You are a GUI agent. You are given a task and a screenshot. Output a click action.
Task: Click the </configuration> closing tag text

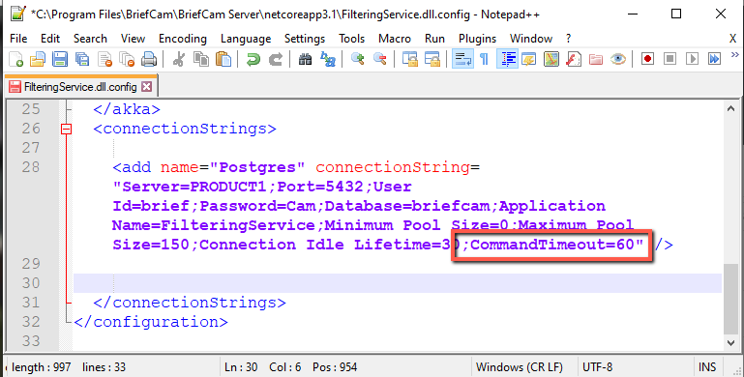151,322
